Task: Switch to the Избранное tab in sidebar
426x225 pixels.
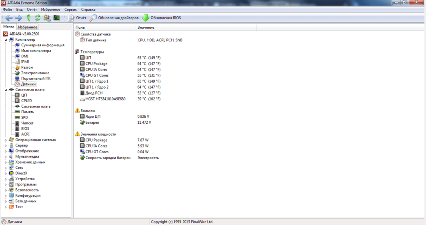Action: pos(28,27)
